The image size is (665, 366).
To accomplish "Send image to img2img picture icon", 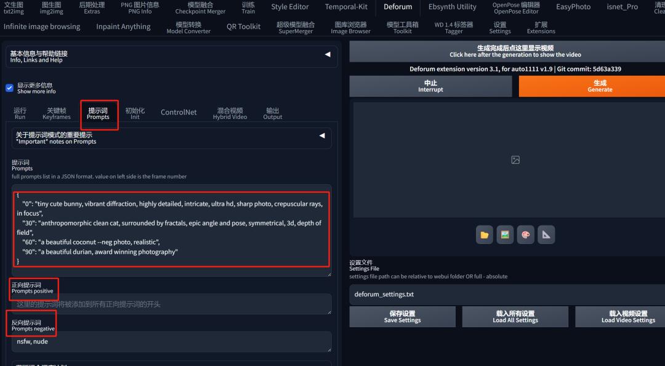I will [505, 235].
